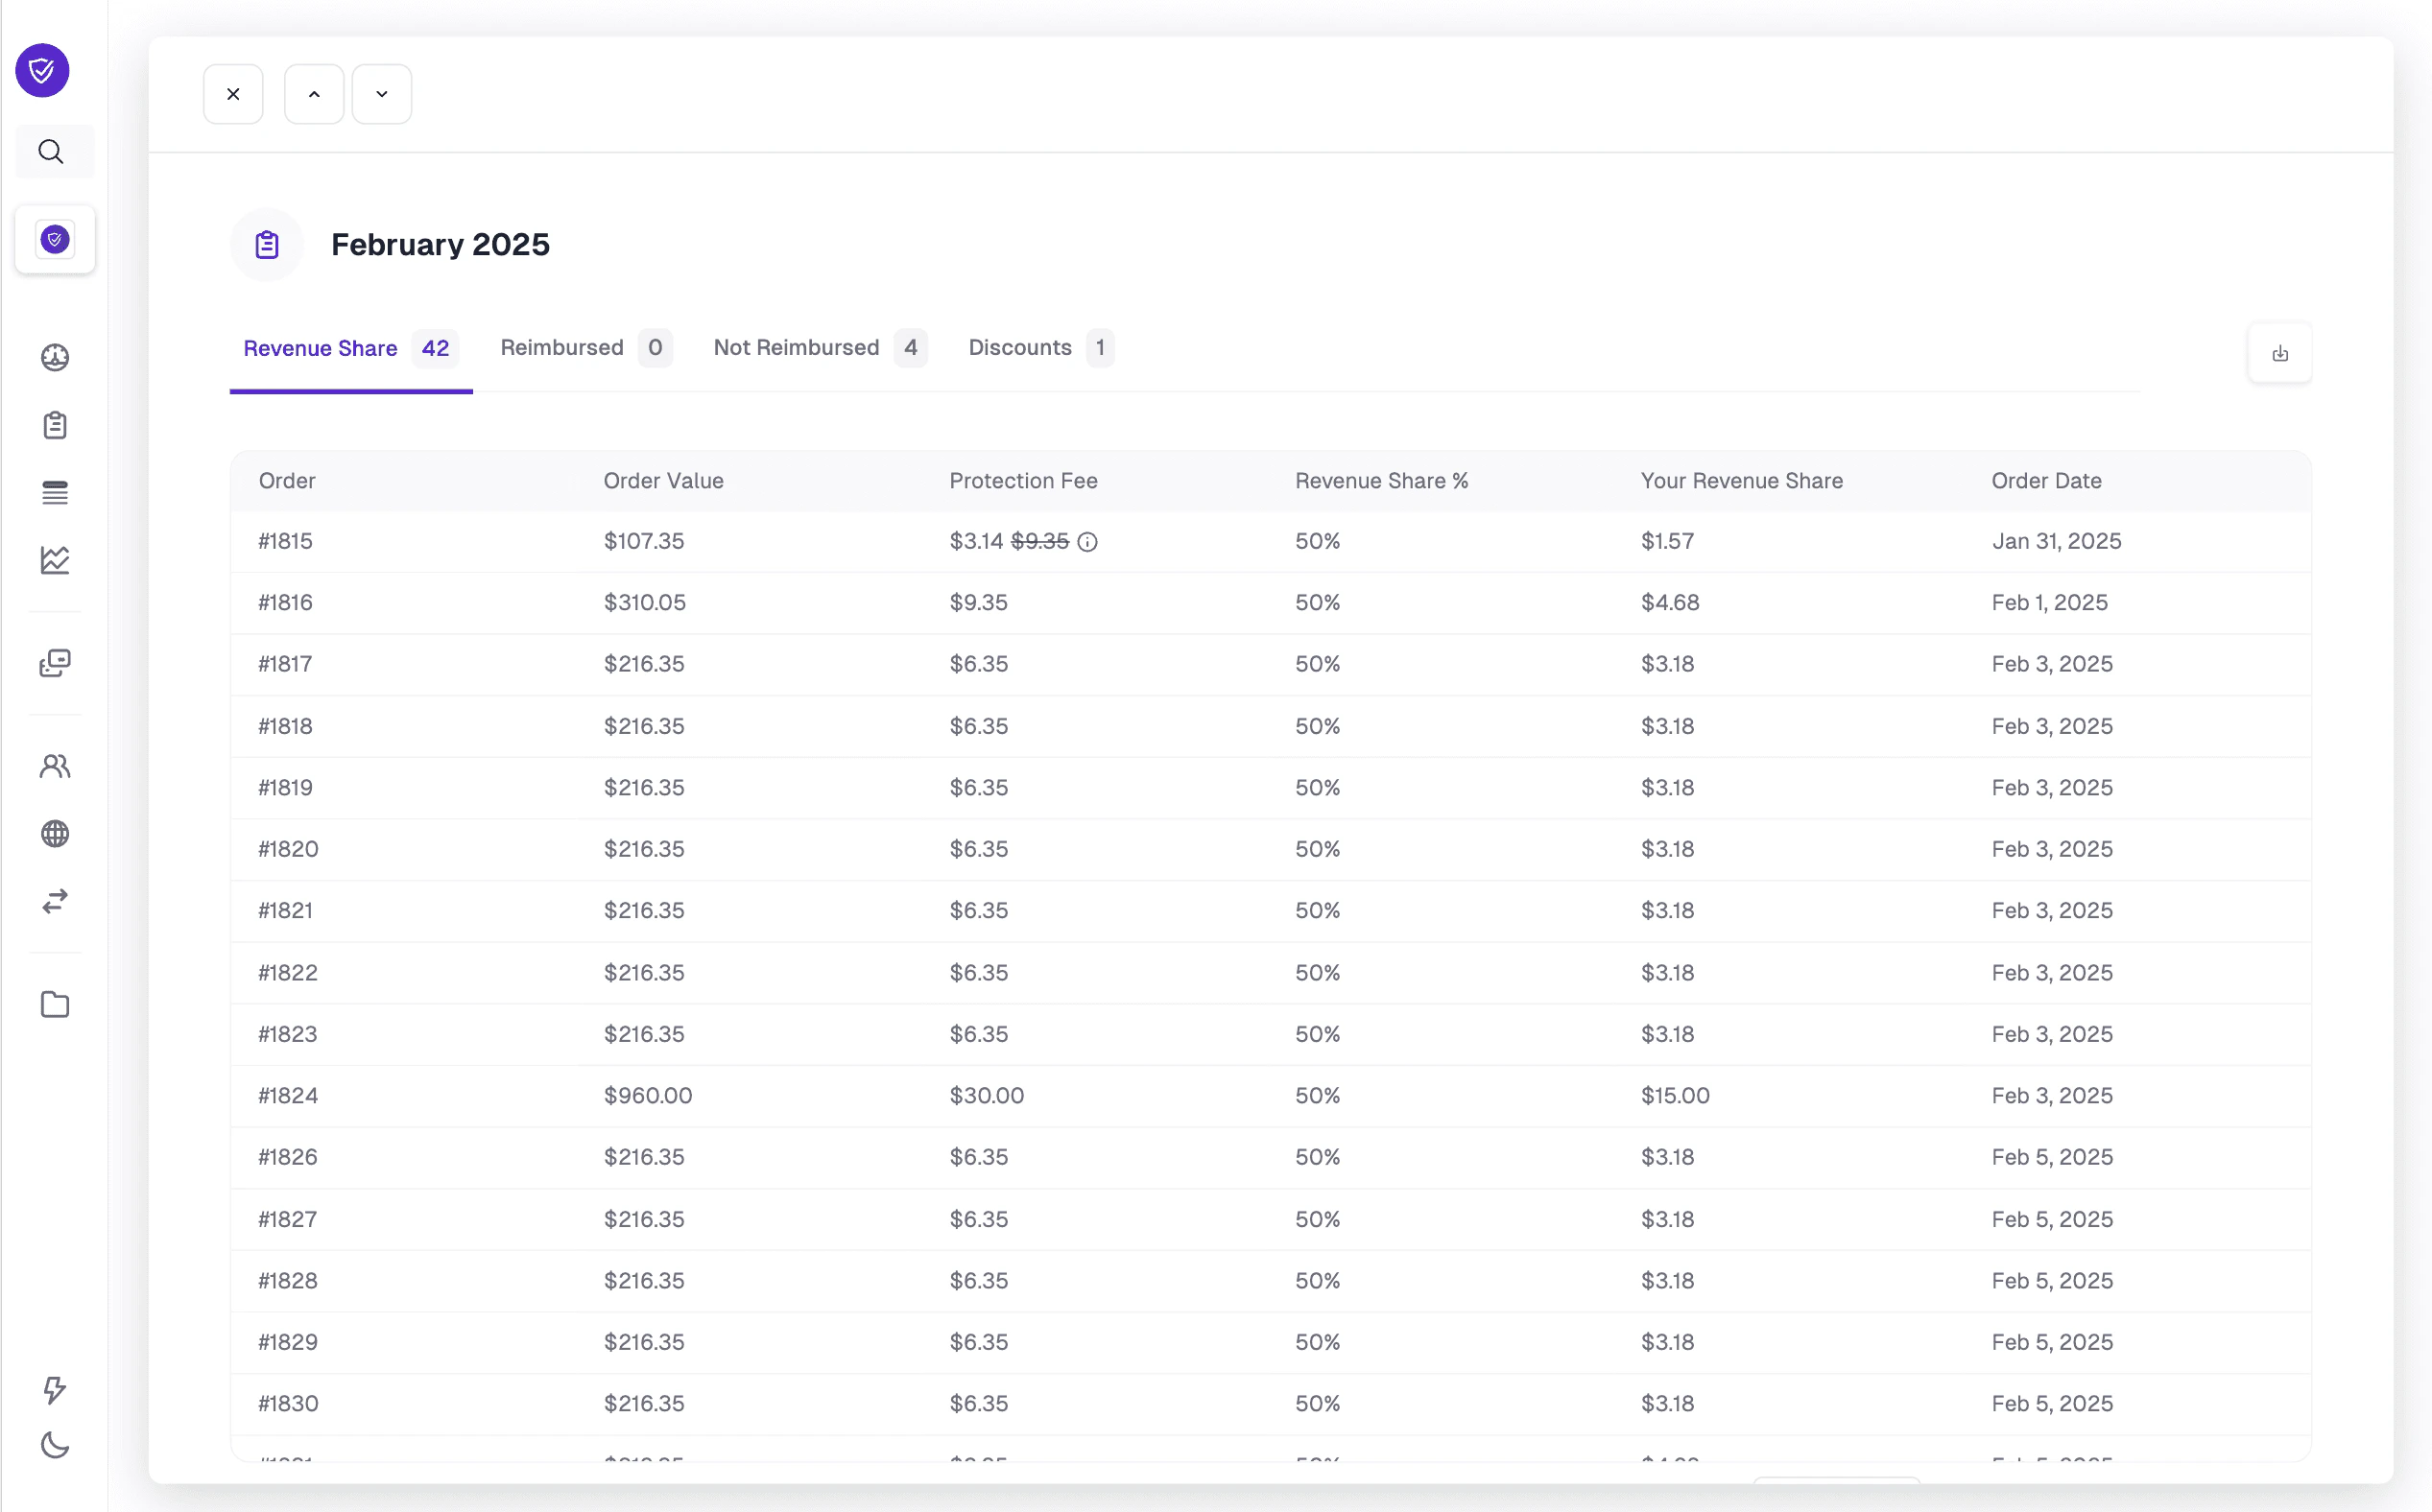
Task: Go to previous statement with up chevron
Action: click(x=314, y=94)
